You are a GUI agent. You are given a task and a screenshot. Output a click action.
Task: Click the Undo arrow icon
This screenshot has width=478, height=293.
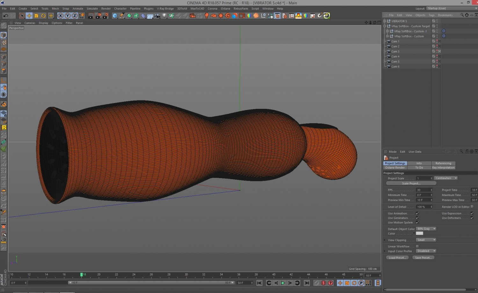click(x=5, y=16)
